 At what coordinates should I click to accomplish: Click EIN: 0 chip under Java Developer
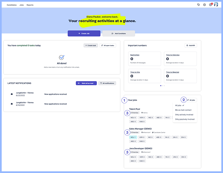pyautogui.click(x=183, y=157)
